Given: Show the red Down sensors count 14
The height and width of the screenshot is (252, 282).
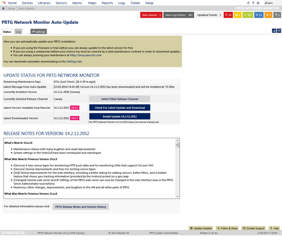Looking at the screenshot, I should (x=228, y=15).
